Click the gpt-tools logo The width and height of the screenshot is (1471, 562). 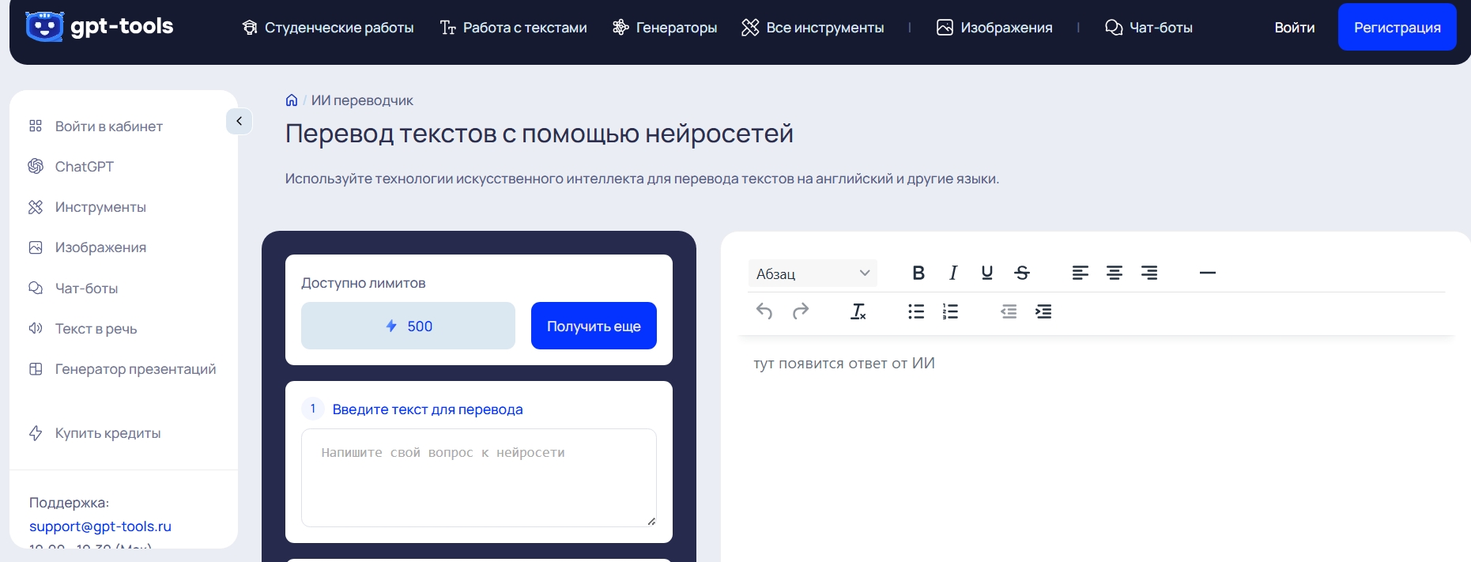click(x=100, y=26)
